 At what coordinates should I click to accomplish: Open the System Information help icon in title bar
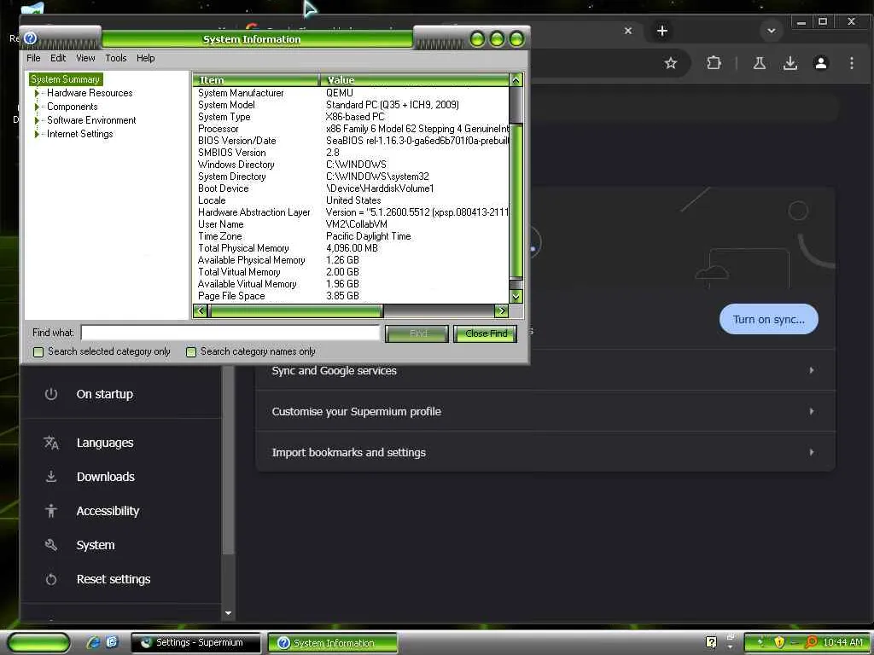[30, 38]
